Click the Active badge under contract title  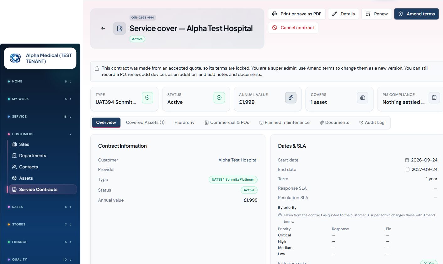click(137, 39)
